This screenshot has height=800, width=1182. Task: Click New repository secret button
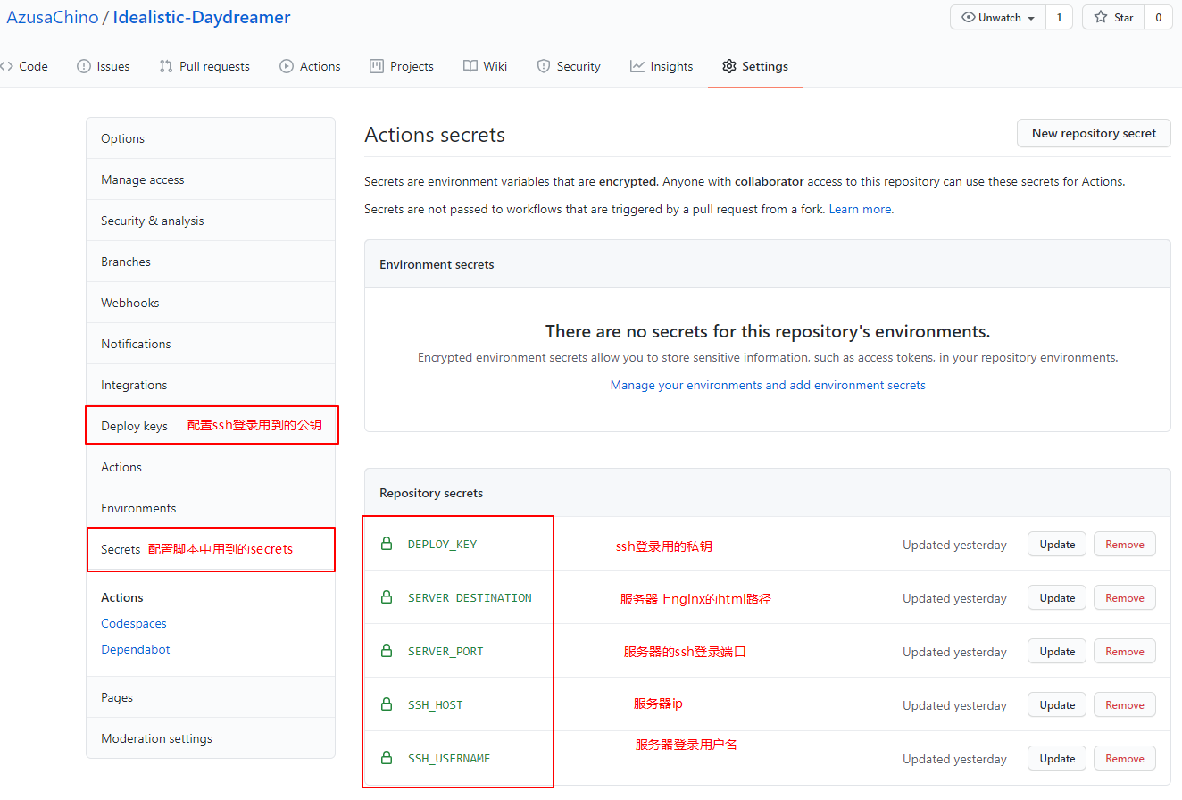click(x=1094, y=133)
